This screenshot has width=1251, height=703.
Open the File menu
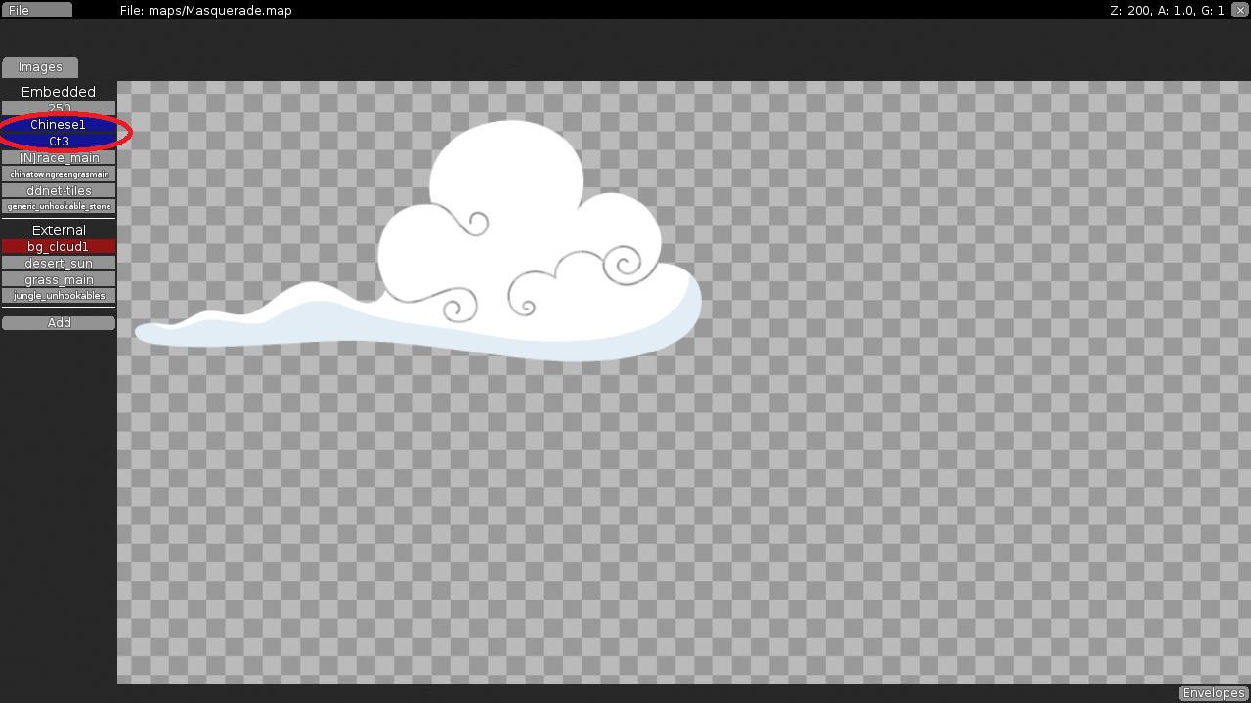coord(35,9)
